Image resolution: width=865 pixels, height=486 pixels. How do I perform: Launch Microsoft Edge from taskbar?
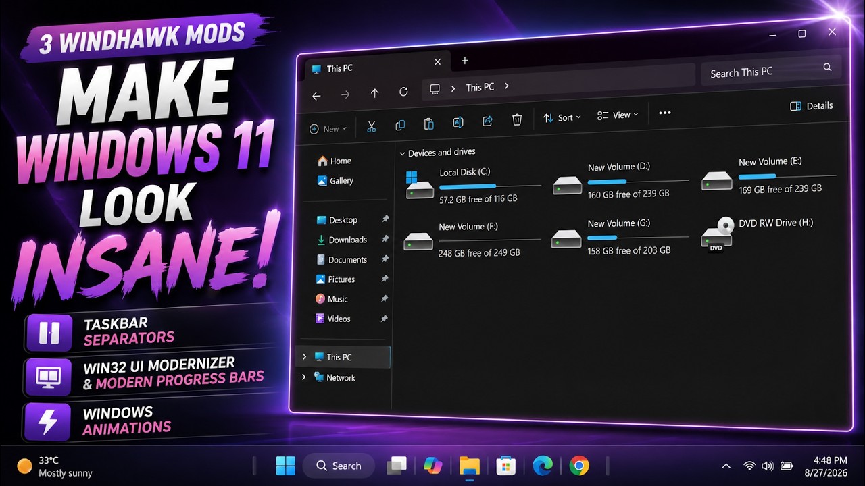coord(543,466)
